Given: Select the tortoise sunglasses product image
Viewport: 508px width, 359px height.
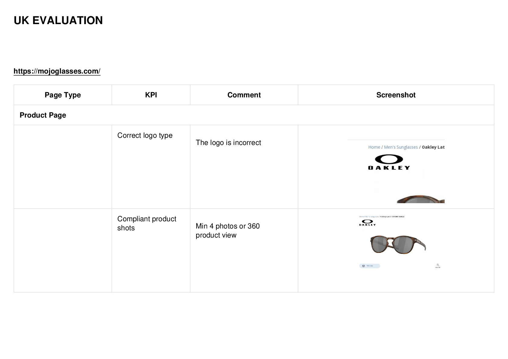Looking at the screenshot, I should pos(398,244).
